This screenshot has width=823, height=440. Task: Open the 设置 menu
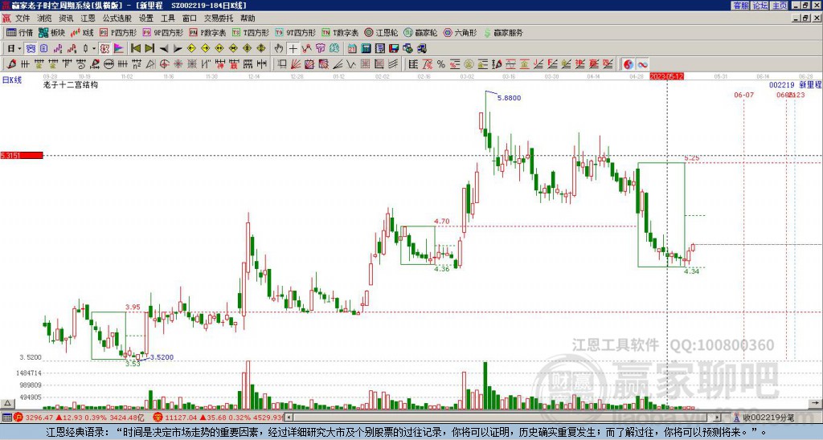click(x=146, y=18)
